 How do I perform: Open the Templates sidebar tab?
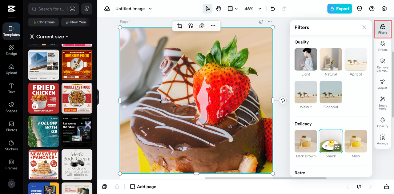pos(11,31)
